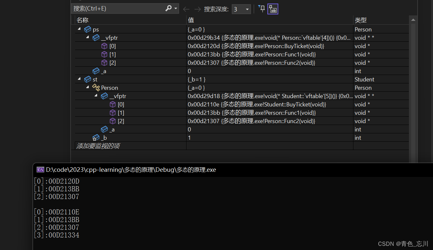This screenshot has width=433, height=250.
Task: Select value 0x00d2120d Person::BuyTicket cell
Action: [x=270, y=46]
